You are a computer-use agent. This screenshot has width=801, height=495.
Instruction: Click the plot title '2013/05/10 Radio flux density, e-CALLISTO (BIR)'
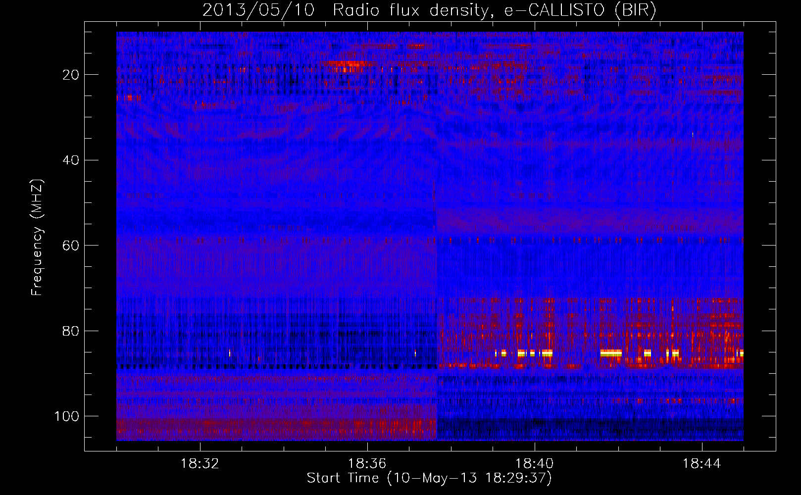point(429,10)
